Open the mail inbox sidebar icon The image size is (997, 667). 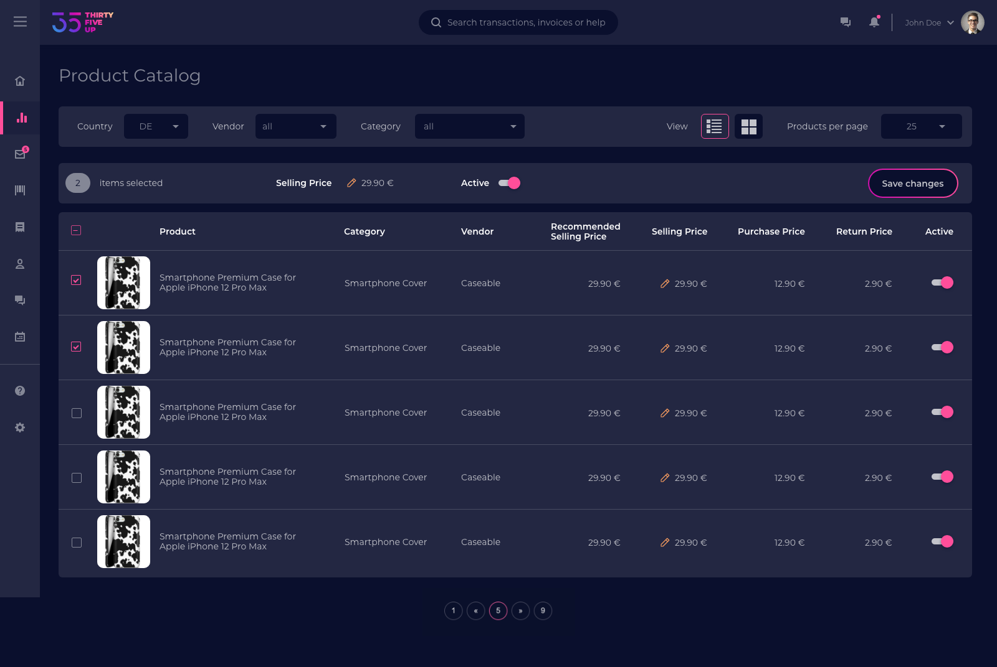click(x=21, y=154)
